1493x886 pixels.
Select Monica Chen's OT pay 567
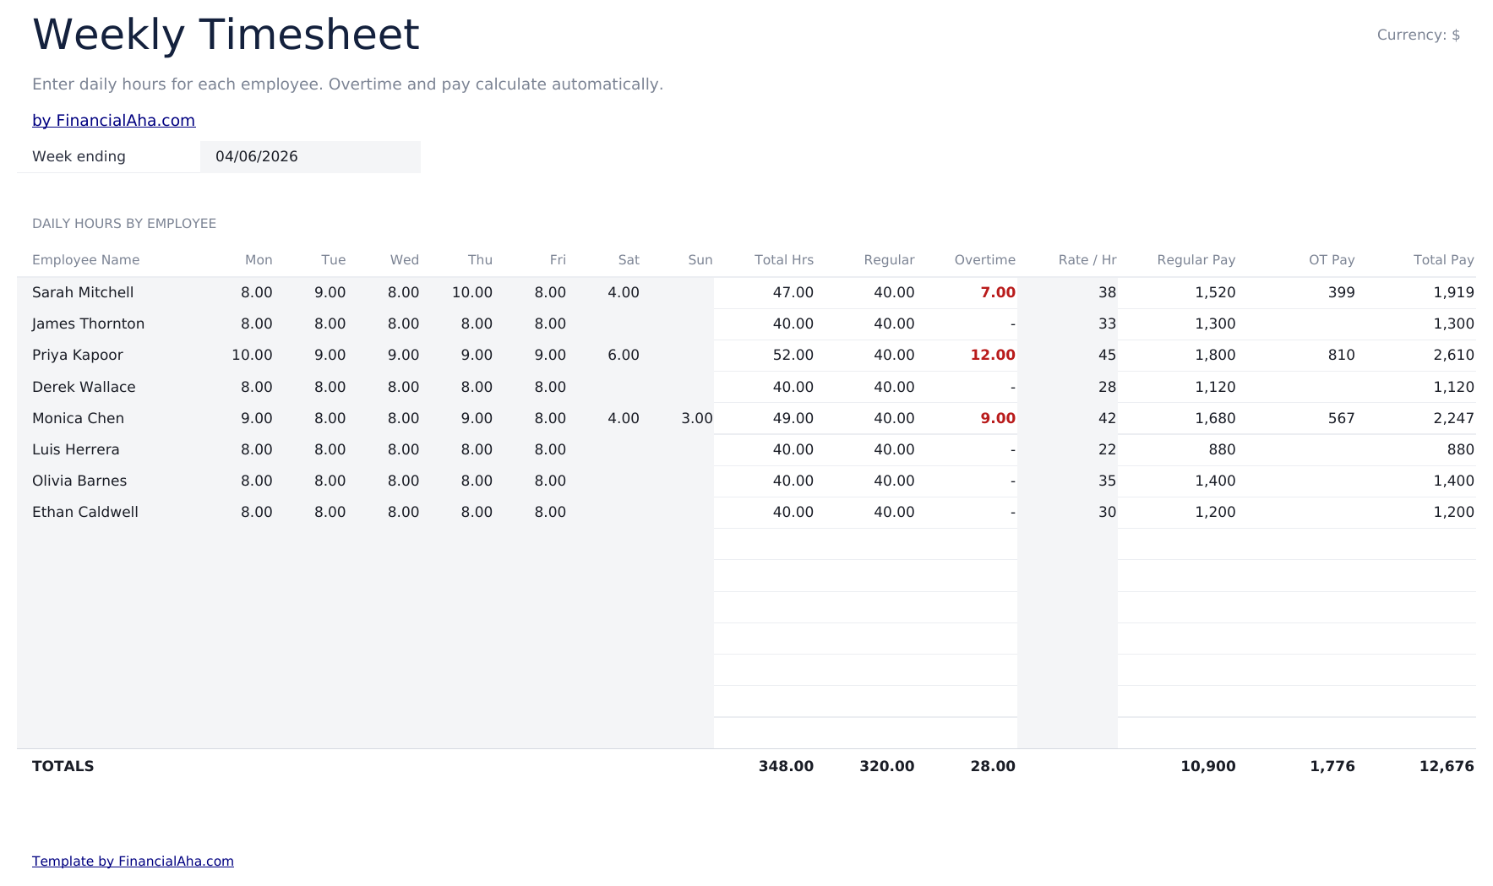[x=1341, y=418]
